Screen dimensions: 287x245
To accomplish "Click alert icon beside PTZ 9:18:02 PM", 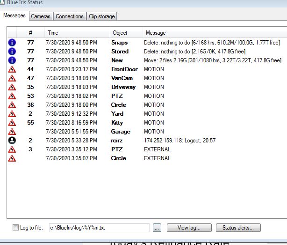I will (x=12, y=96).
